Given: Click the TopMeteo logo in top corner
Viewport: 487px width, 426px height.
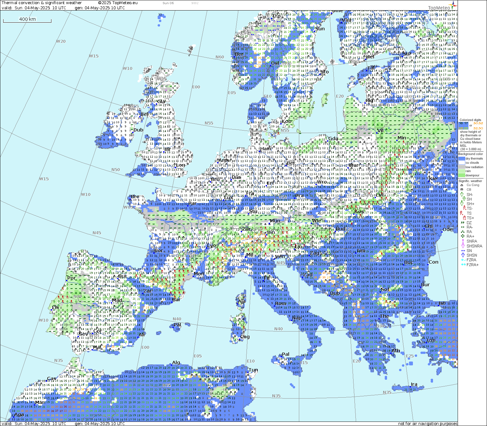Looking at the screenshot, I should 442,6.
